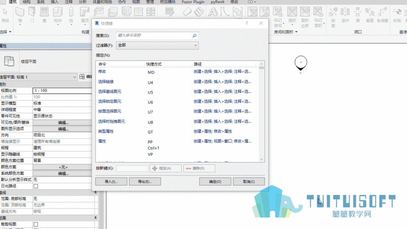This screenshot has height=229, width=407.
Task: Click the command list vertical scrollbar
Action: 261,112
